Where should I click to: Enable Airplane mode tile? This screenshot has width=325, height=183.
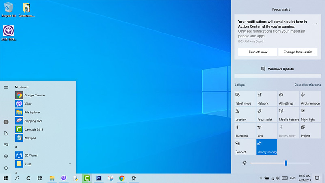click(310, 98)
